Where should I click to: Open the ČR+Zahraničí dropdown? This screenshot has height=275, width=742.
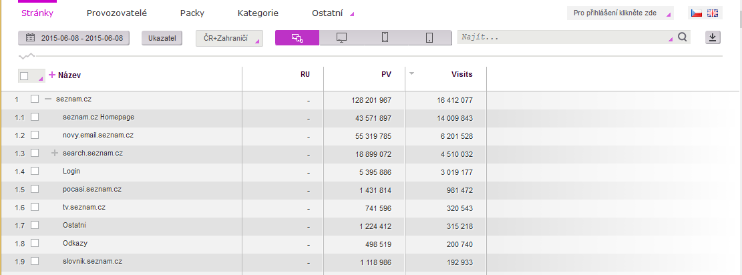229,39
